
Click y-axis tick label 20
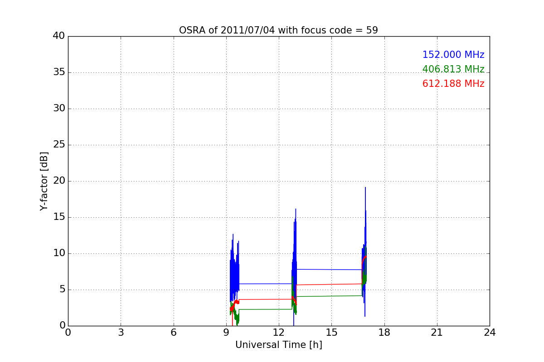tap(58, 181)
